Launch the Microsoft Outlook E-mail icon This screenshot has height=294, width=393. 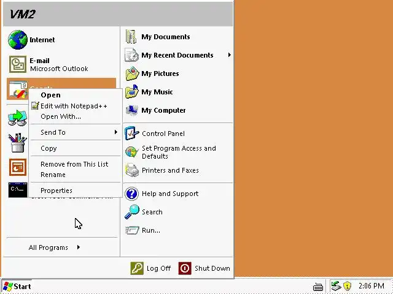pyautogui.click(x=18, y=64)
